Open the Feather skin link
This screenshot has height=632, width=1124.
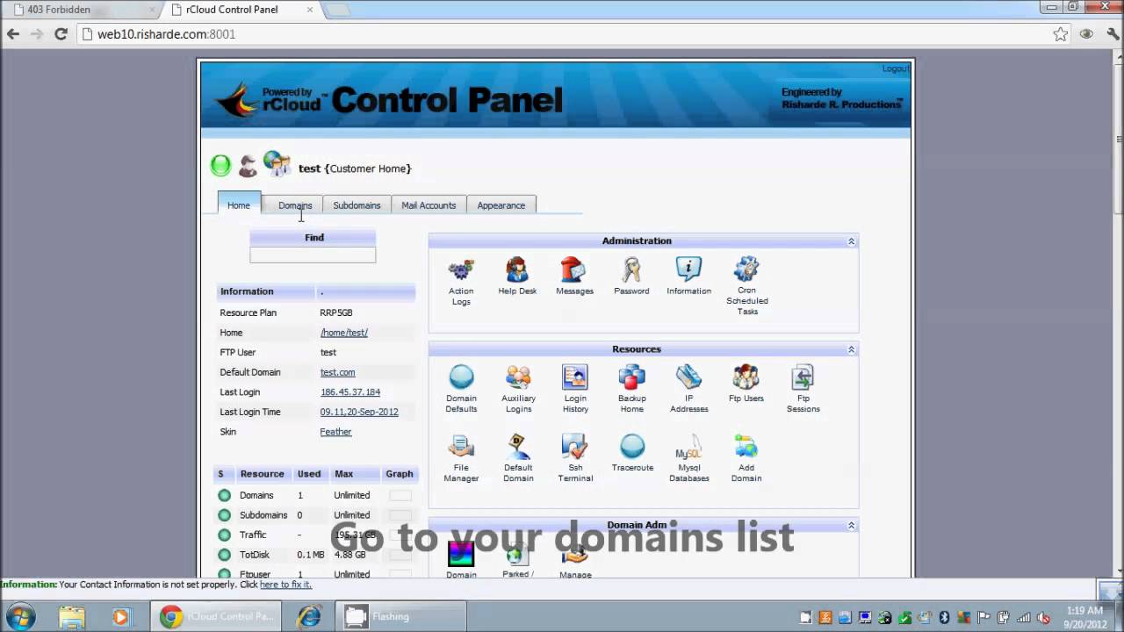pyautogui.click(x=335, y=432)
